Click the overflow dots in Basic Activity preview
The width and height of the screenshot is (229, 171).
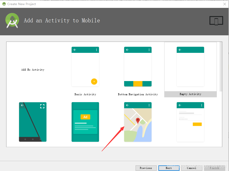[x=96, y=50]
